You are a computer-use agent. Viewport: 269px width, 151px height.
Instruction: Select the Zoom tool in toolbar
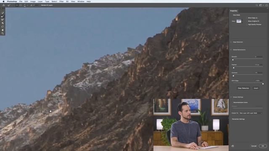click(3, 34)
